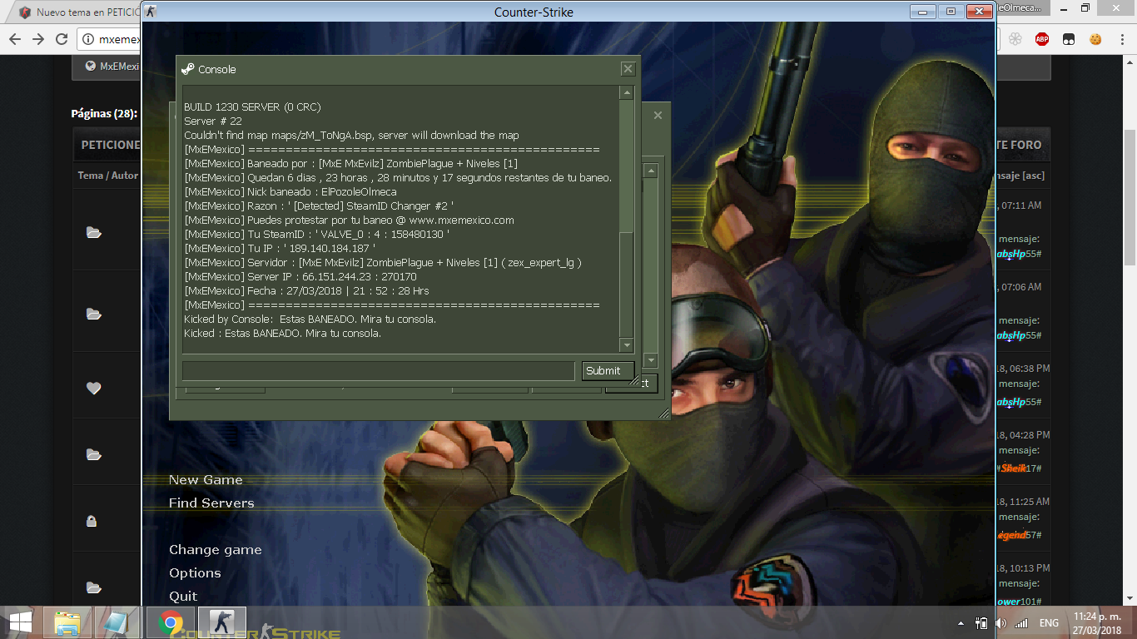Click the Sheik17 username in the forum
Viewport: 1137px width, 639px height.
[1019, 468]
